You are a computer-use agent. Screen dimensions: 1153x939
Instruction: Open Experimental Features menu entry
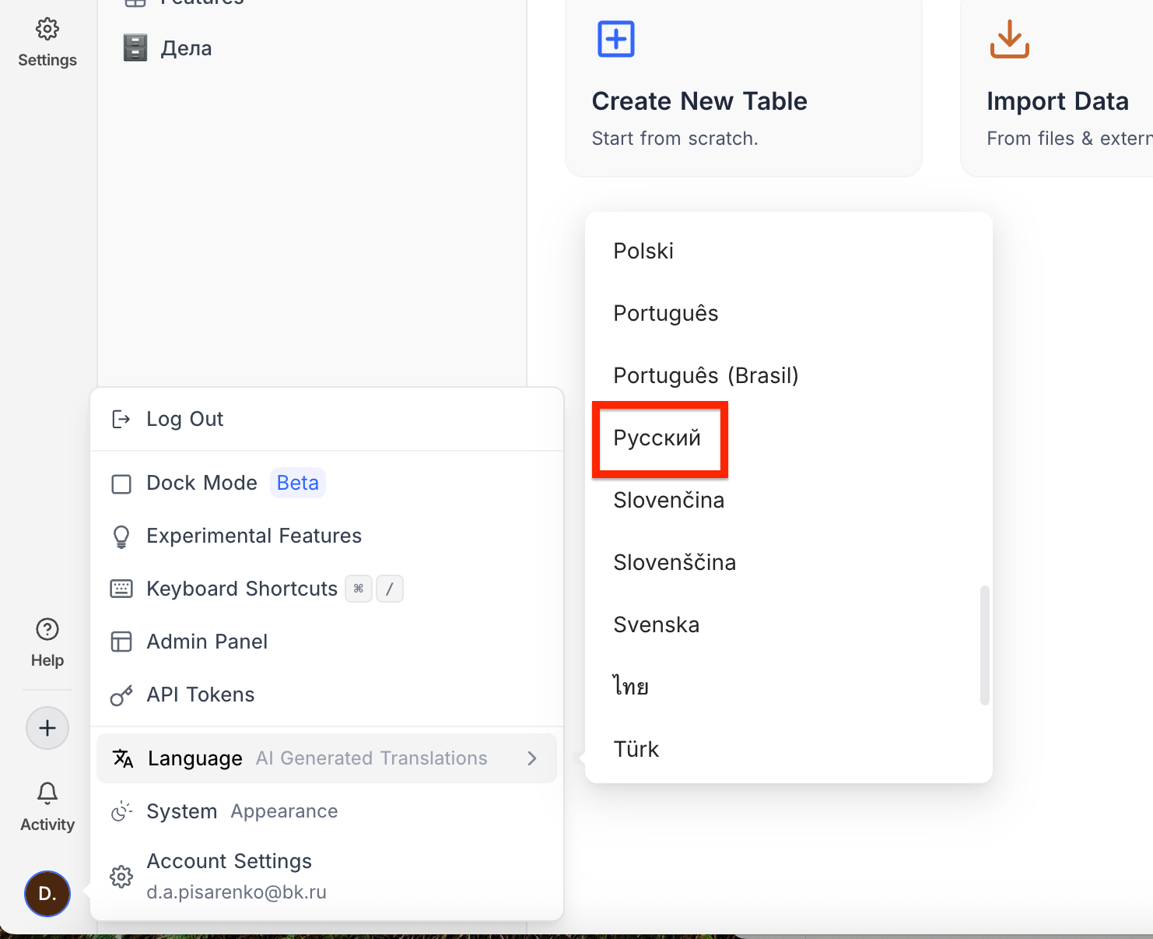pyautogui.click(x=327, y=536)
